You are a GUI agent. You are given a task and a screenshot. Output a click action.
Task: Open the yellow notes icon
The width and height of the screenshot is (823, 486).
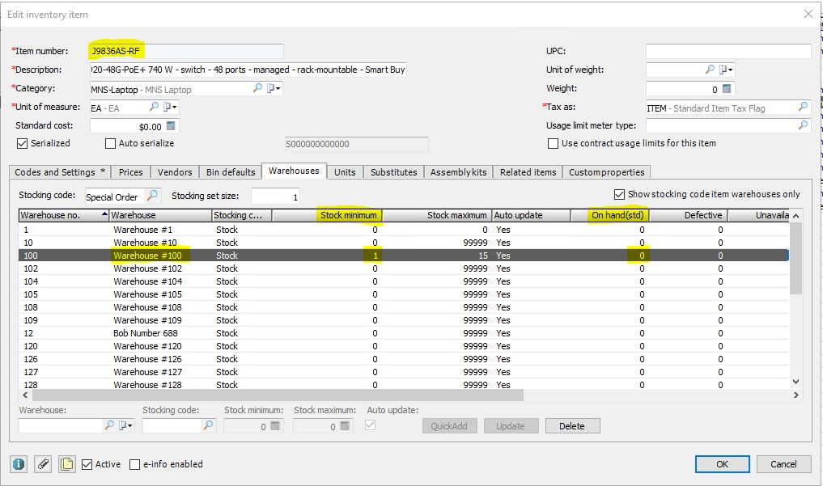(x=66, y=464)
